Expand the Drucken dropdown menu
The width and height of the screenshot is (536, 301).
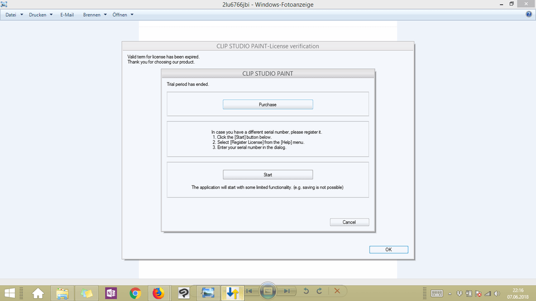(41, 15)
